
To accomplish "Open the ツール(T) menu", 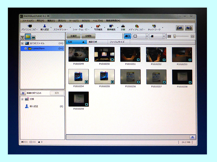I will (73, 21).
